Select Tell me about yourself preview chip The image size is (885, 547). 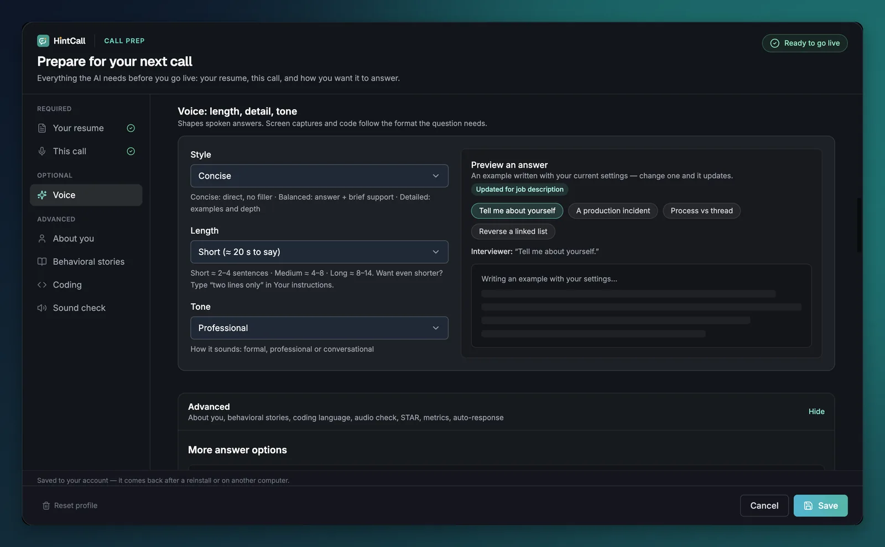[517, 211]
